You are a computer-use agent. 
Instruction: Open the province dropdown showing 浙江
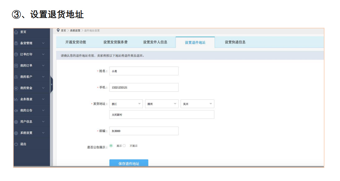coord(126,104)
